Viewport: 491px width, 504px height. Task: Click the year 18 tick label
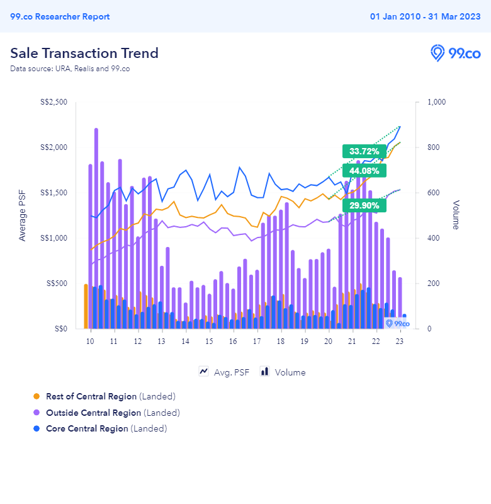[280, 341]
